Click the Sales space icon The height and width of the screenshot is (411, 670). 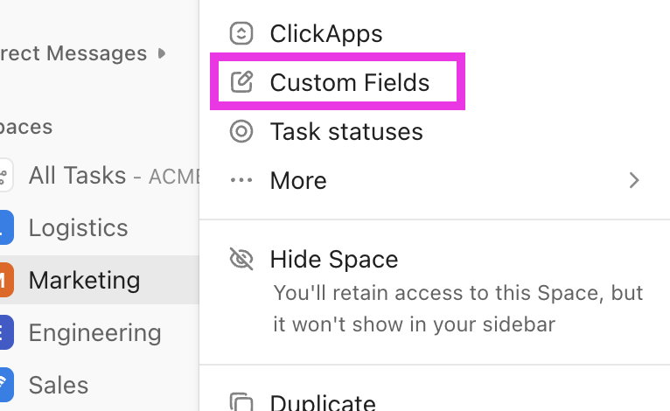5,386
